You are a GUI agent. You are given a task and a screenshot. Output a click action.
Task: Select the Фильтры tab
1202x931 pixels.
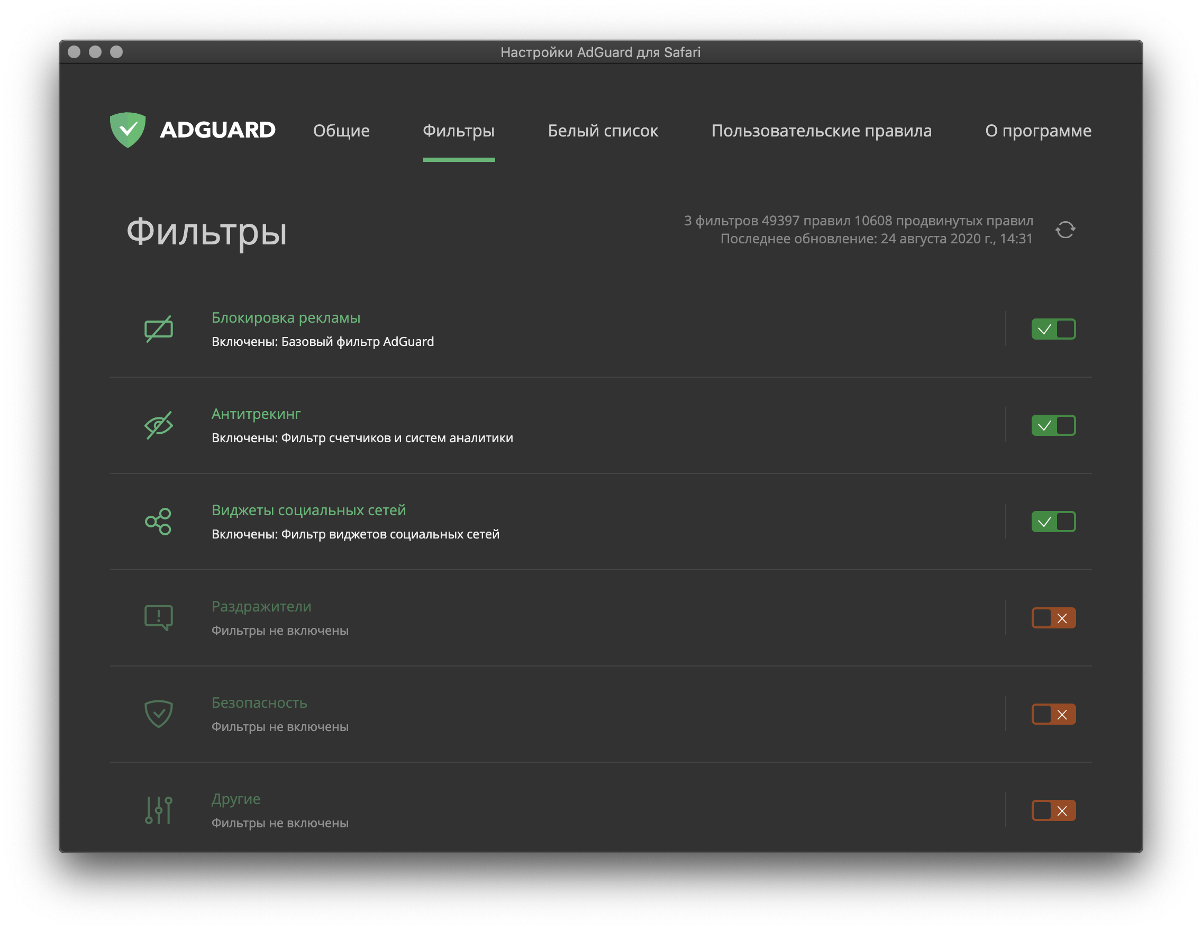pyautogui.click(x=459, y=131)
